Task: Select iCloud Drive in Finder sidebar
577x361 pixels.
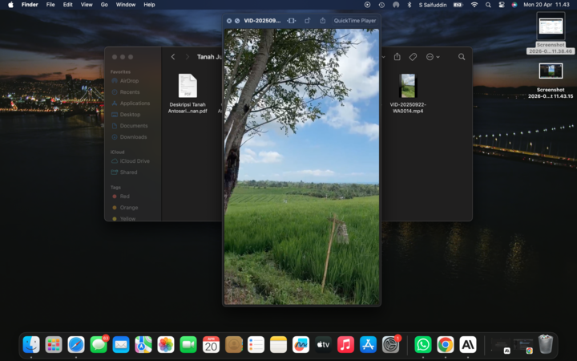Action: point(134,161)
